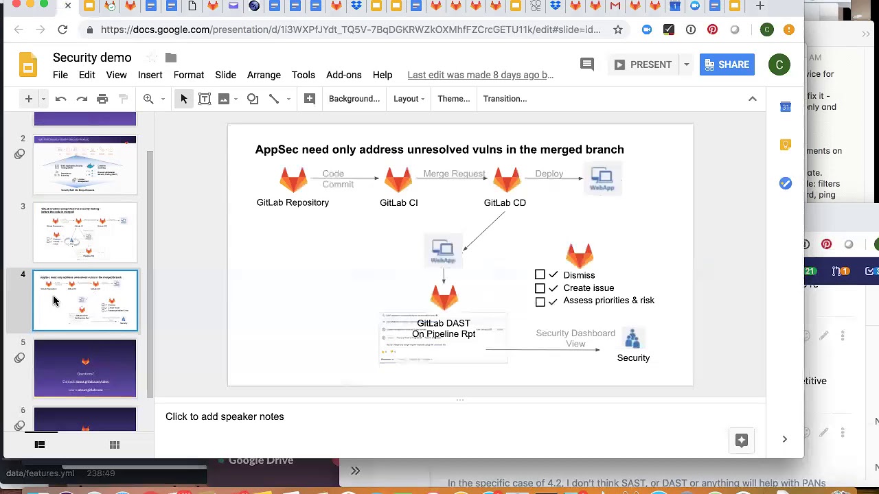Open the Tools menu
The width and height of the screenshot is (879, 494).
[303, 75]
